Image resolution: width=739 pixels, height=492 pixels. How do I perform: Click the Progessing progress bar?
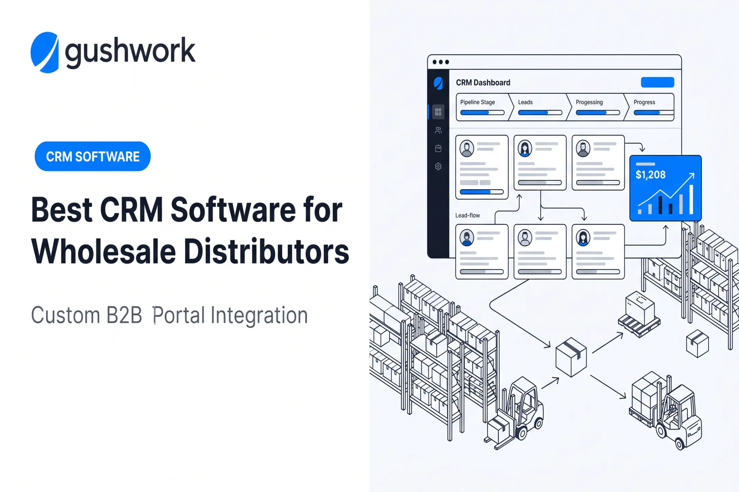coord(598,112)
